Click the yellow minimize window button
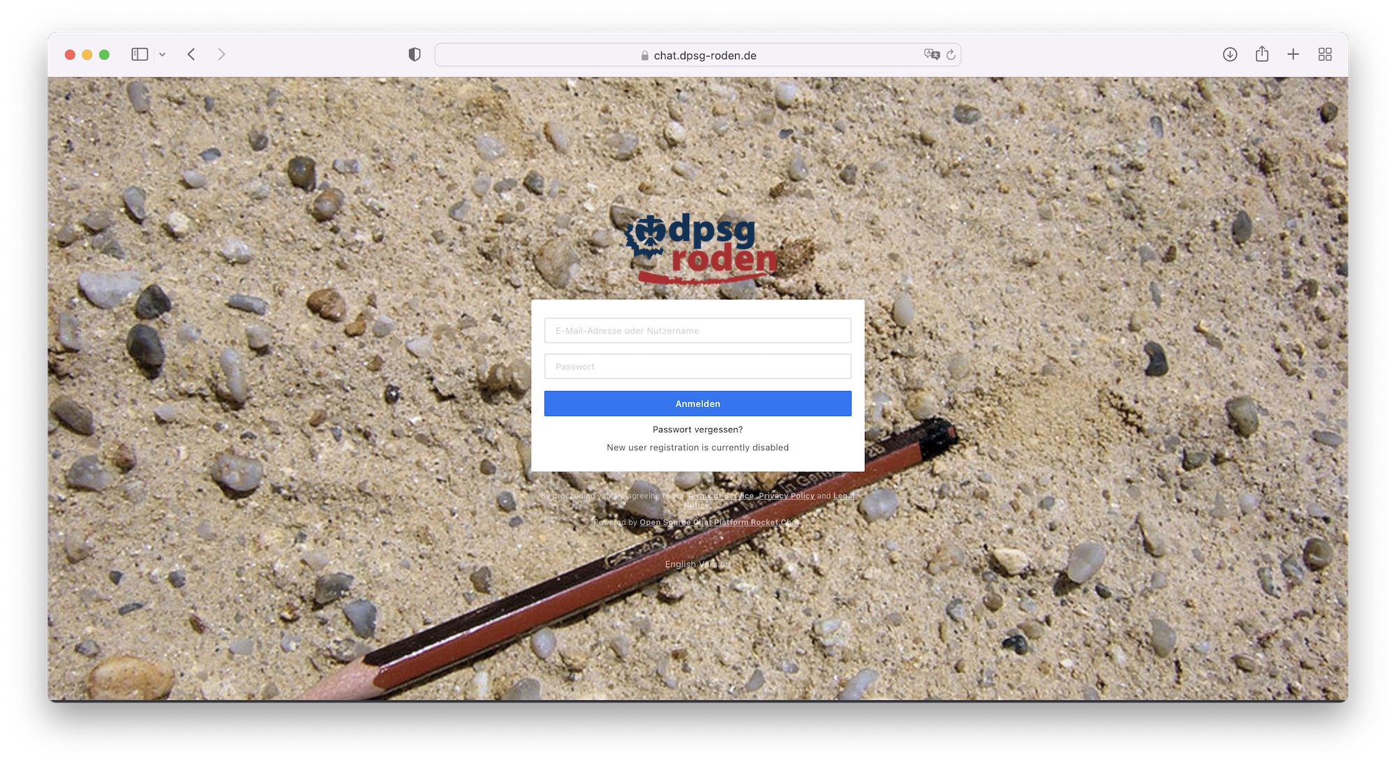Viewport: 1396px width, 766px height. pyautogui.click(x=87, y=54)
